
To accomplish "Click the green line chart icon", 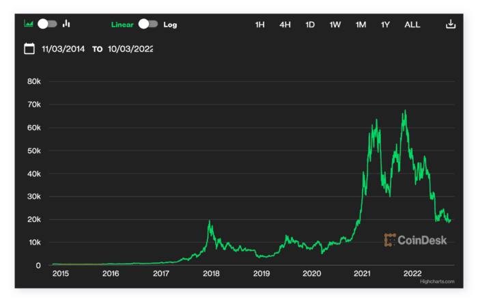I will (29, 24).
